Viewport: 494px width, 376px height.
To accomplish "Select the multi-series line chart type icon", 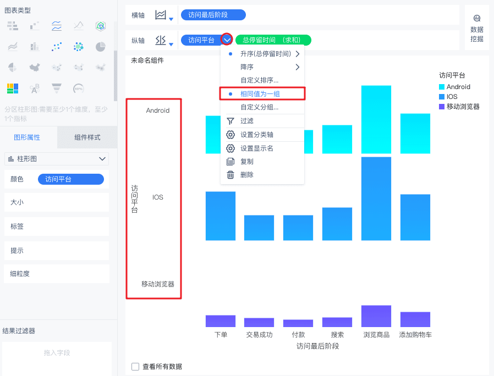I will (x=79, y=26).
